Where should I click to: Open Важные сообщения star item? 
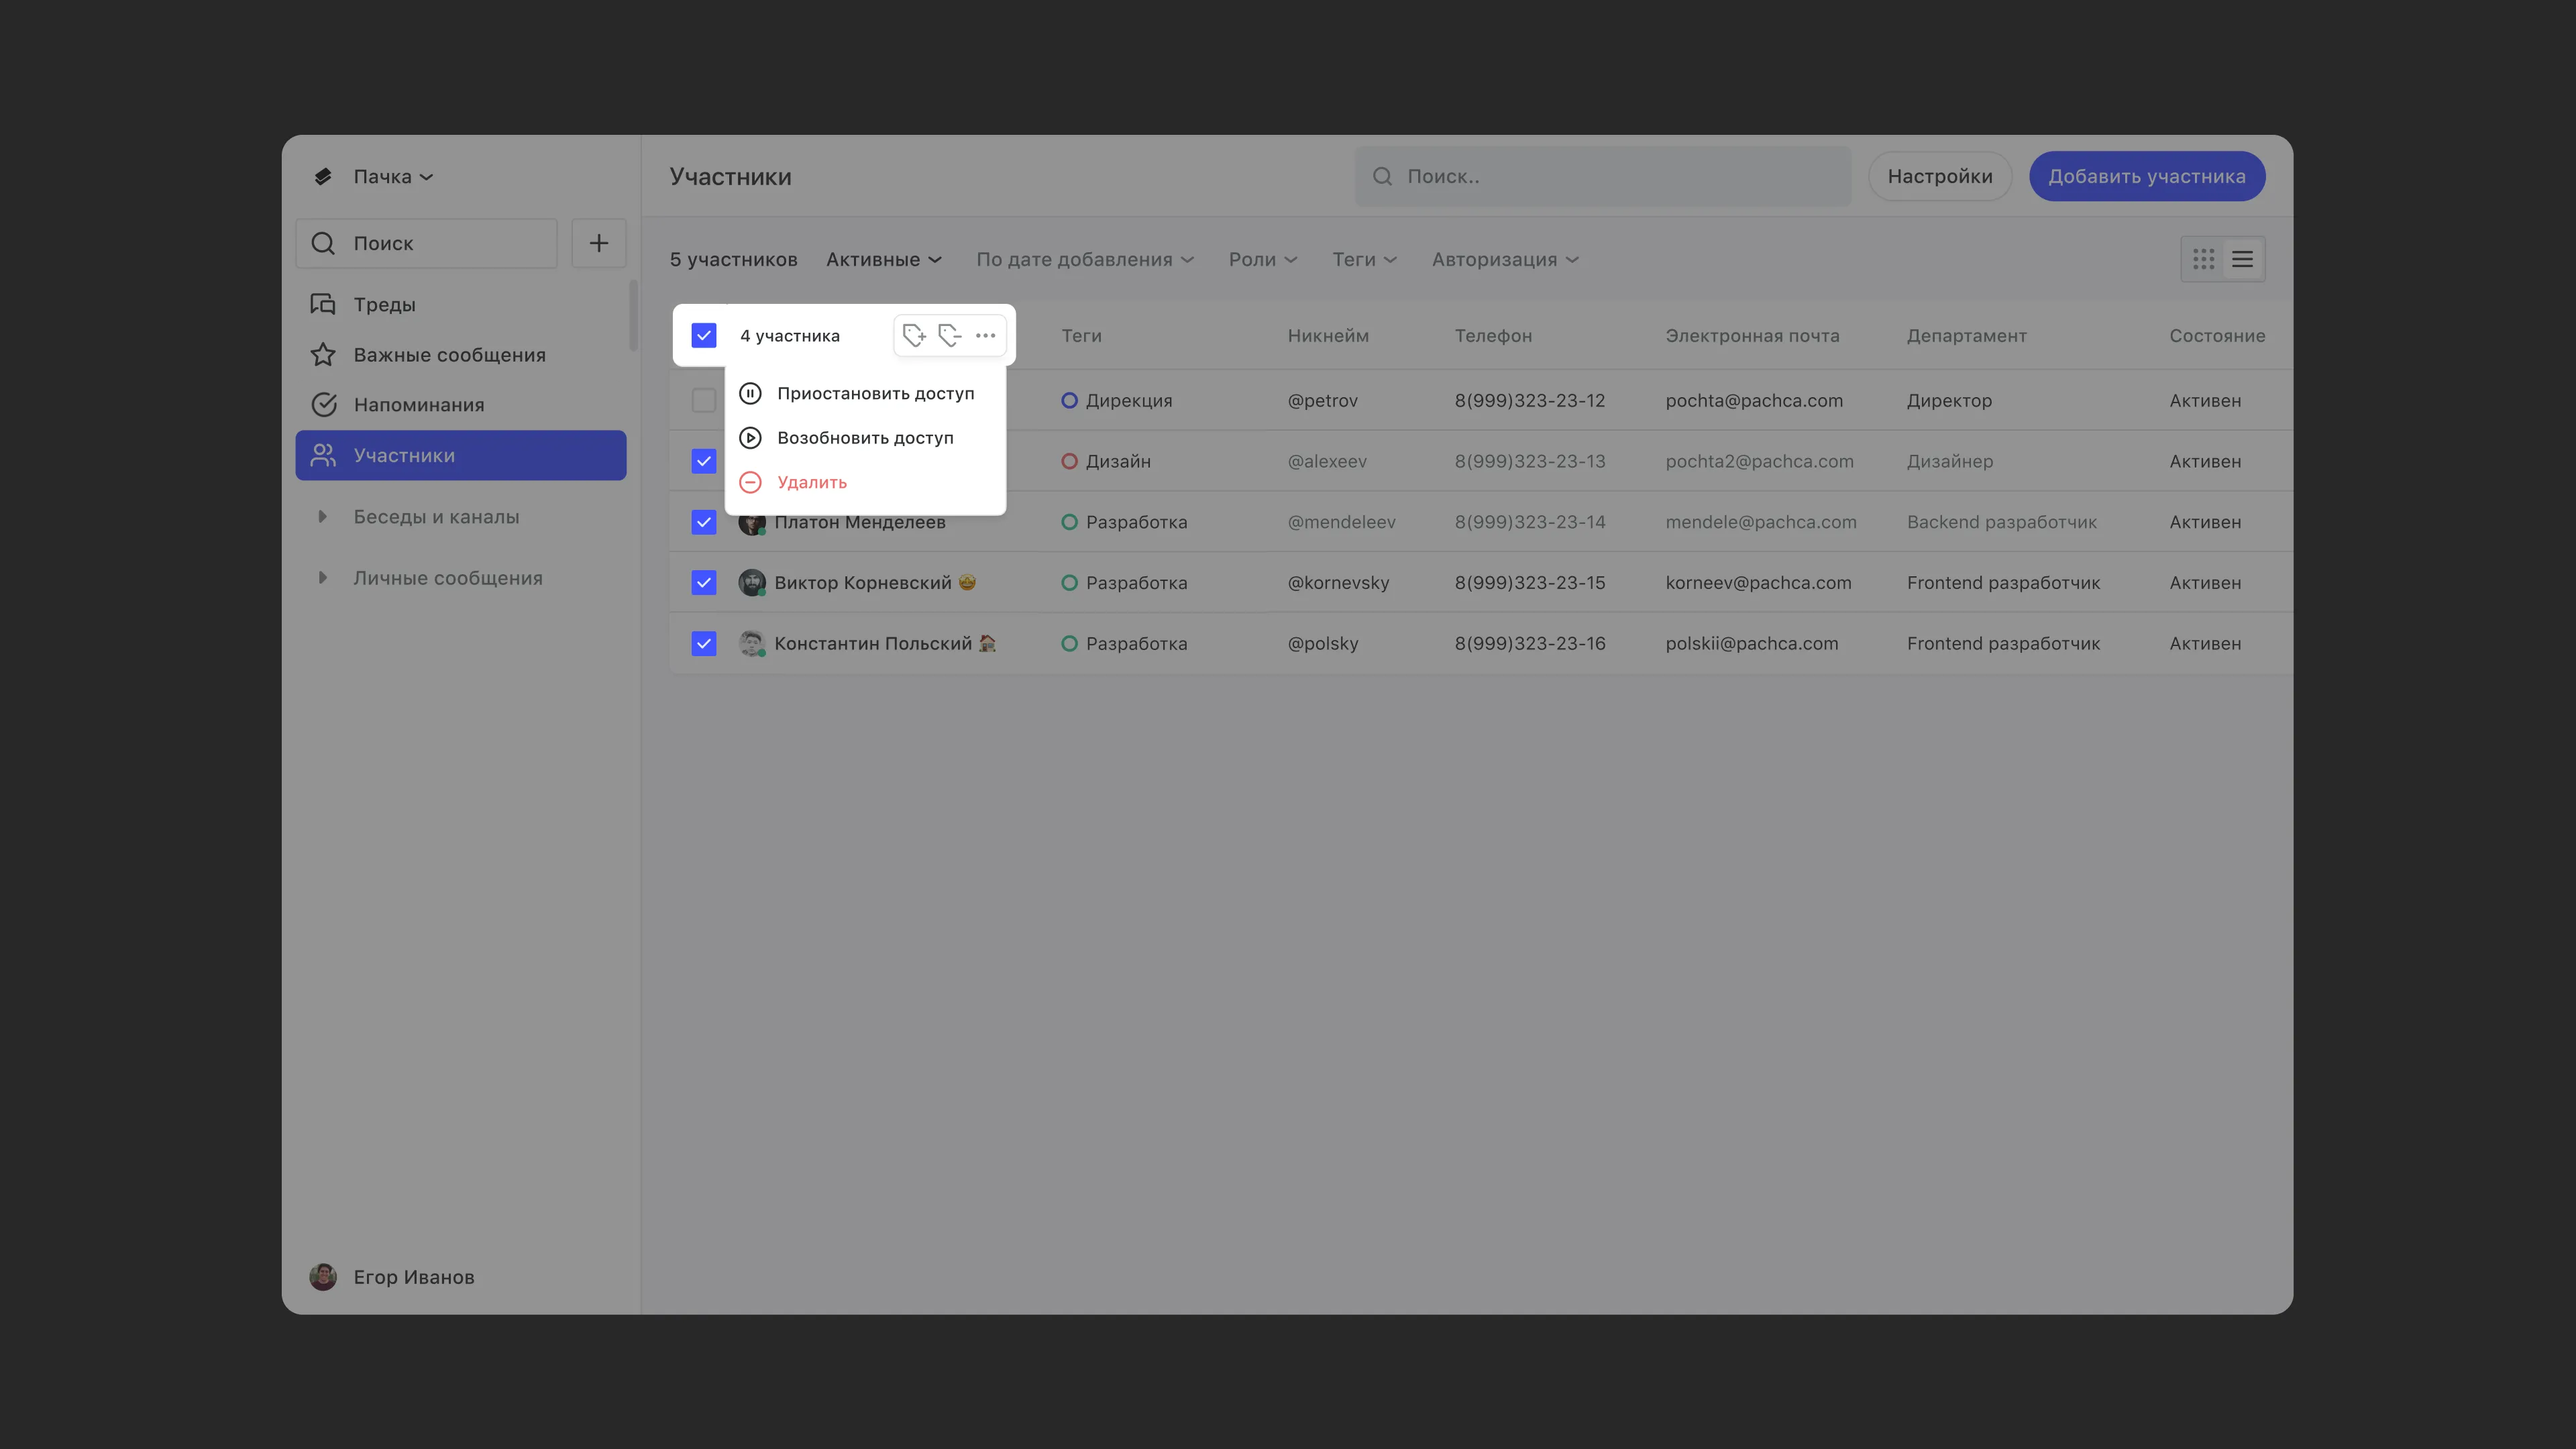(x=449, y=355)
